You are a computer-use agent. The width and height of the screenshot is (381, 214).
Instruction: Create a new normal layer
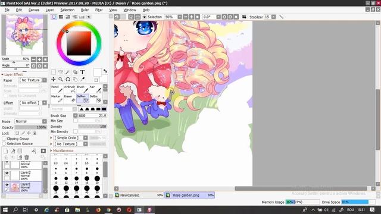coord(5,151)
